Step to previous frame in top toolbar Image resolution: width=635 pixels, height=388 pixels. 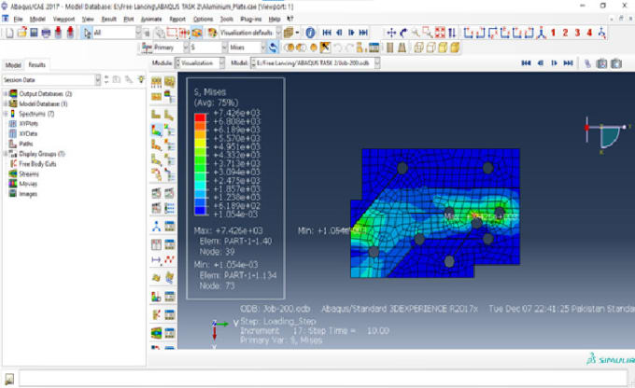339,33
